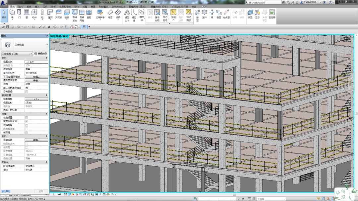
Task: Open the Annotate (注释) ribbon tab
Action: click(45, 7)
